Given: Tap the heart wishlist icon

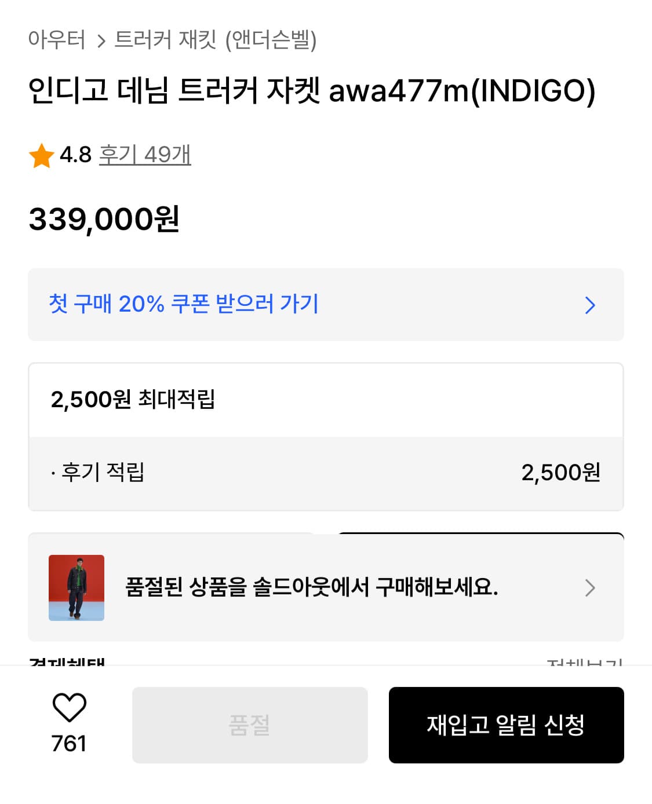Looking at the screenshot, I should [x=69, y=707].
